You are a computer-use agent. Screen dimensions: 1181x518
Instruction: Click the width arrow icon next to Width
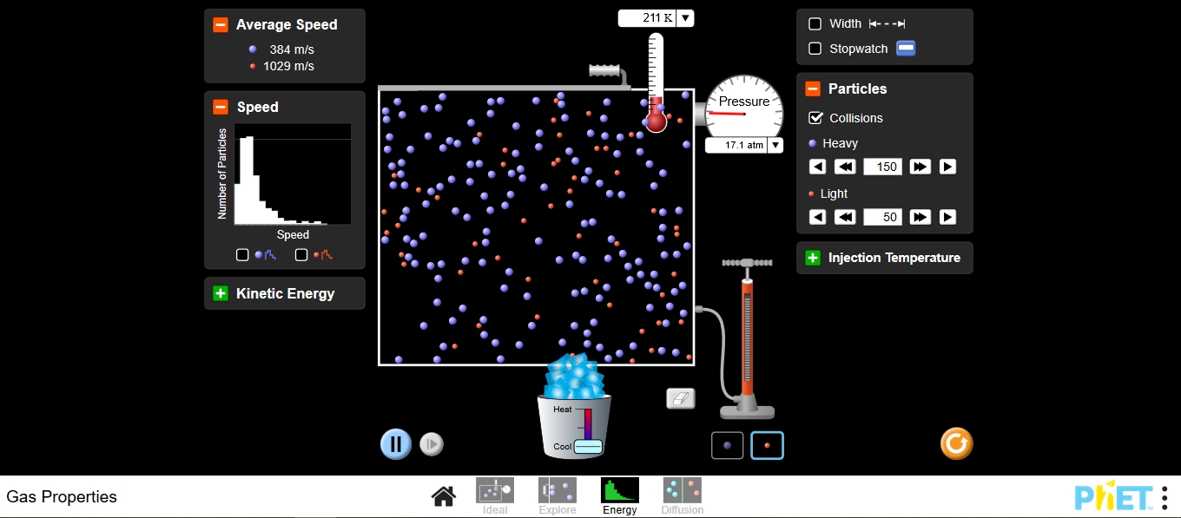coord(887,24)
